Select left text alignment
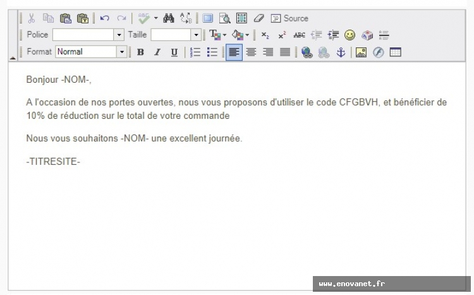This screenshot has height=295, width=474. coord(234,52)
